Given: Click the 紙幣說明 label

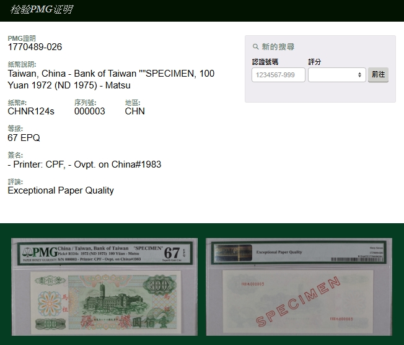Looking at the screenshot, I should 22,64.
